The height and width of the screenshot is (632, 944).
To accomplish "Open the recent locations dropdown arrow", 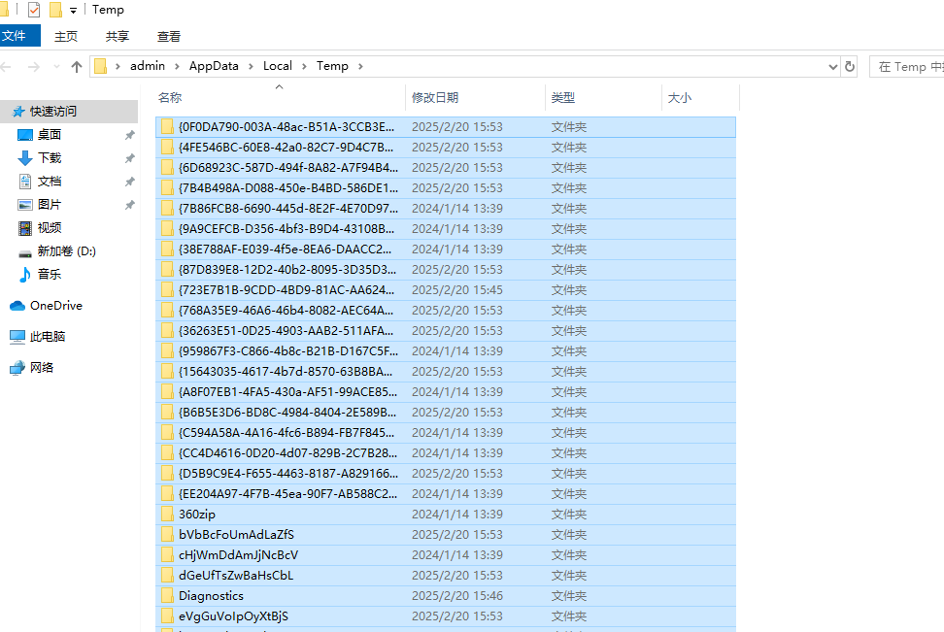I will 56,67.
